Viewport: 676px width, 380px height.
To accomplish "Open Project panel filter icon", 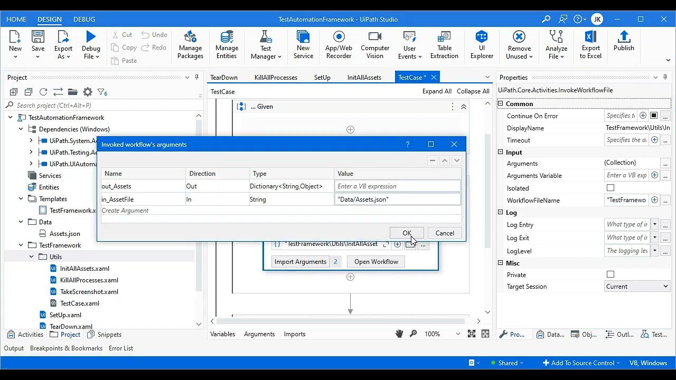I will [x=102, y=92].
